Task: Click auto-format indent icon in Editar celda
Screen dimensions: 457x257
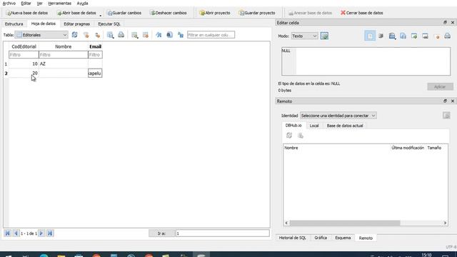Action: (381, 36)
